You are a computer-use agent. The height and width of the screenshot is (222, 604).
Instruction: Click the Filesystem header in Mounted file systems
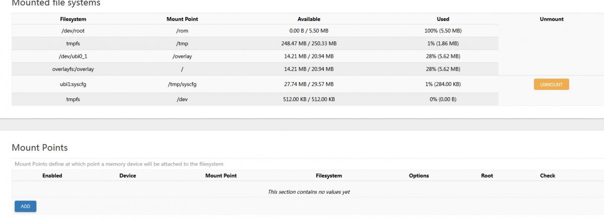[73, 19]
